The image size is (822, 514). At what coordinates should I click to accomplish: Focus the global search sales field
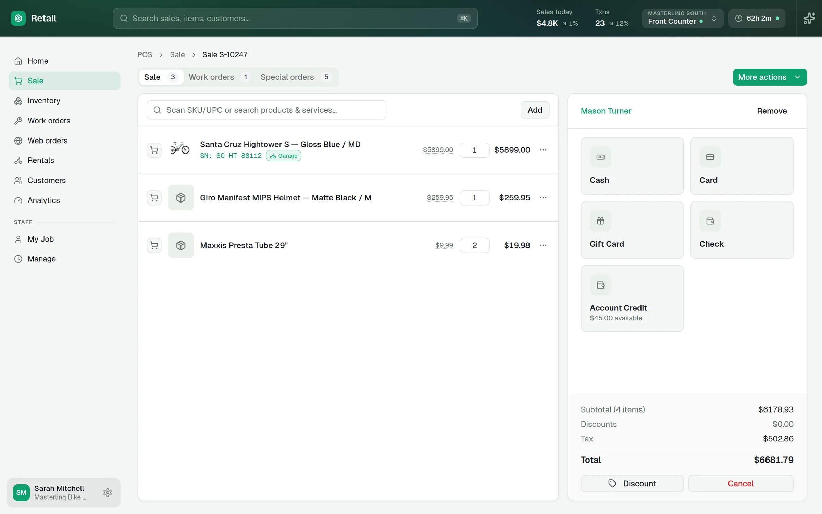coord(295,18)
